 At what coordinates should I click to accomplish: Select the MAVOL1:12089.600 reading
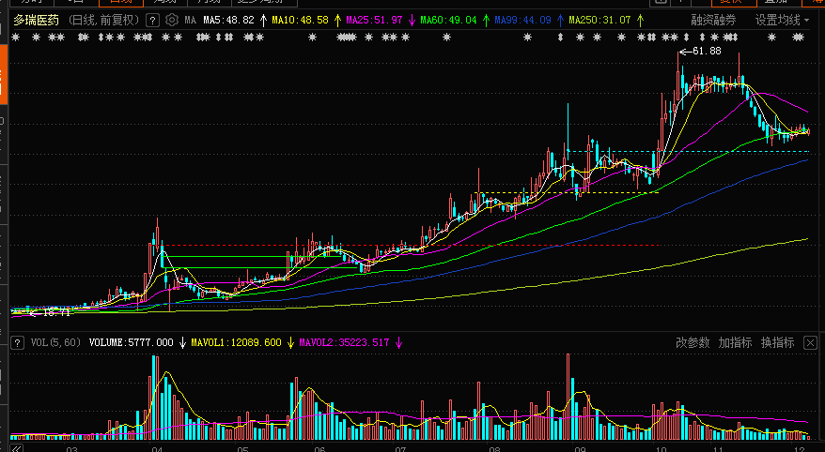tap(236, 343)
